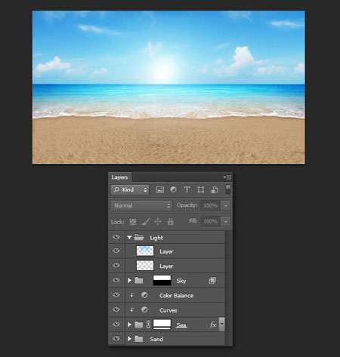Screen dimensions: 340x357
Task: Expand the Sea group triangle
Action: click(x=129, y=325)
